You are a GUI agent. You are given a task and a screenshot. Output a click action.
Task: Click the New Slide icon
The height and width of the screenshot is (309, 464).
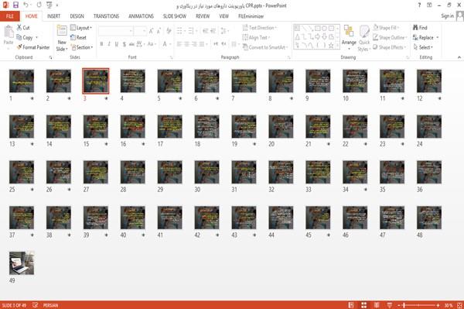click(x=62, y=31)
